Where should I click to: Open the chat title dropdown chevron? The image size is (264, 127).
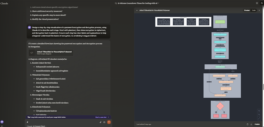click(159, 3)
